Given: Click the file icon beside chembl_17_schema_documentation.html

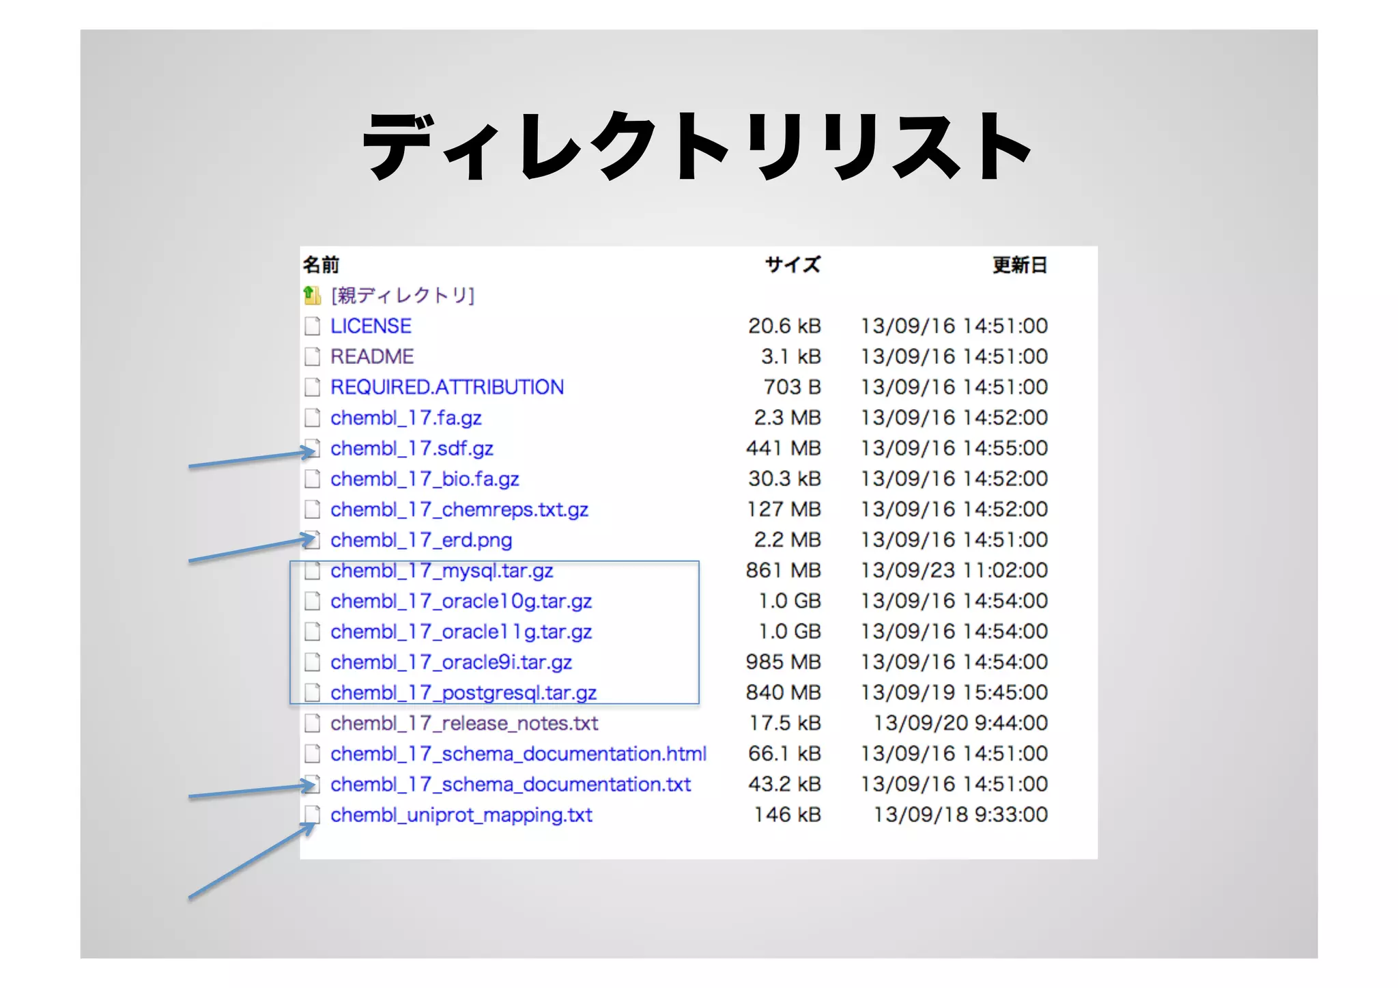Looking at the screenshot, I should tap(312, 754).
